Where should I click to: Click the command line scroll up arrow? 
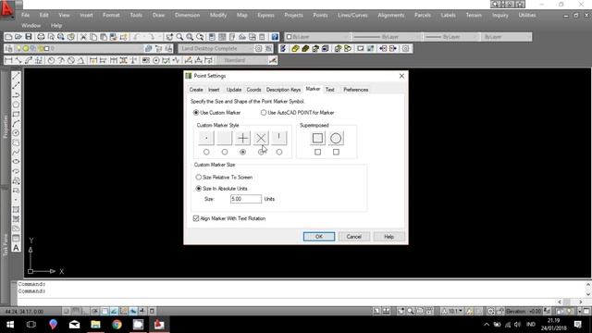[588, 284]
